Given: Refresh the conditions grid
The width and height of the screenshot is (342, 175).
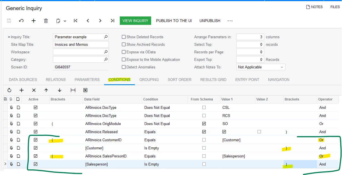Looking at the screenshot, I should [x=9, y=90].
